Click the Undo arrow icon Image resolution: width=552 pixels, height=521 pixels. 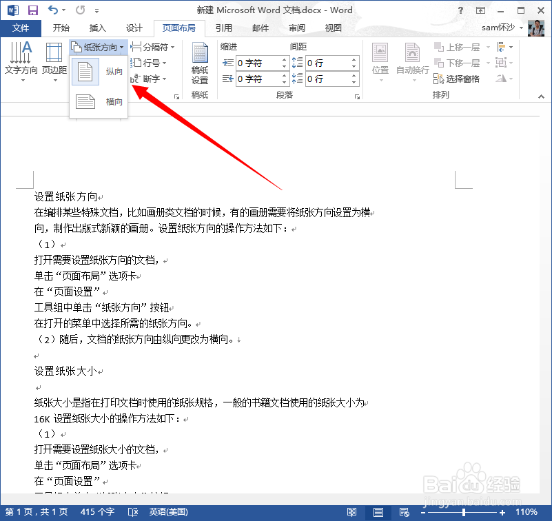53,10
